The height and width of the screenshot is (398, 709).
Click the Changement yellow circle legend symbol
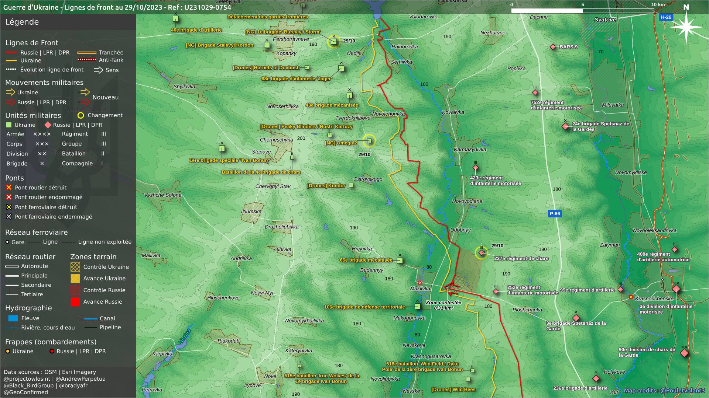click(x=81, y=115)
